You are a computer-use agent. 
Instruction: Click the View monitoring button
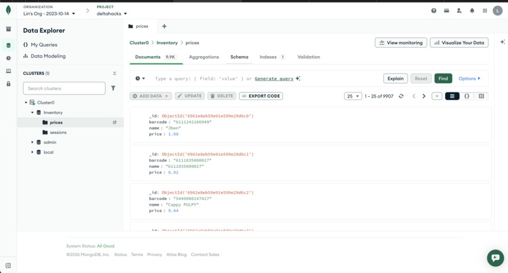401,43
